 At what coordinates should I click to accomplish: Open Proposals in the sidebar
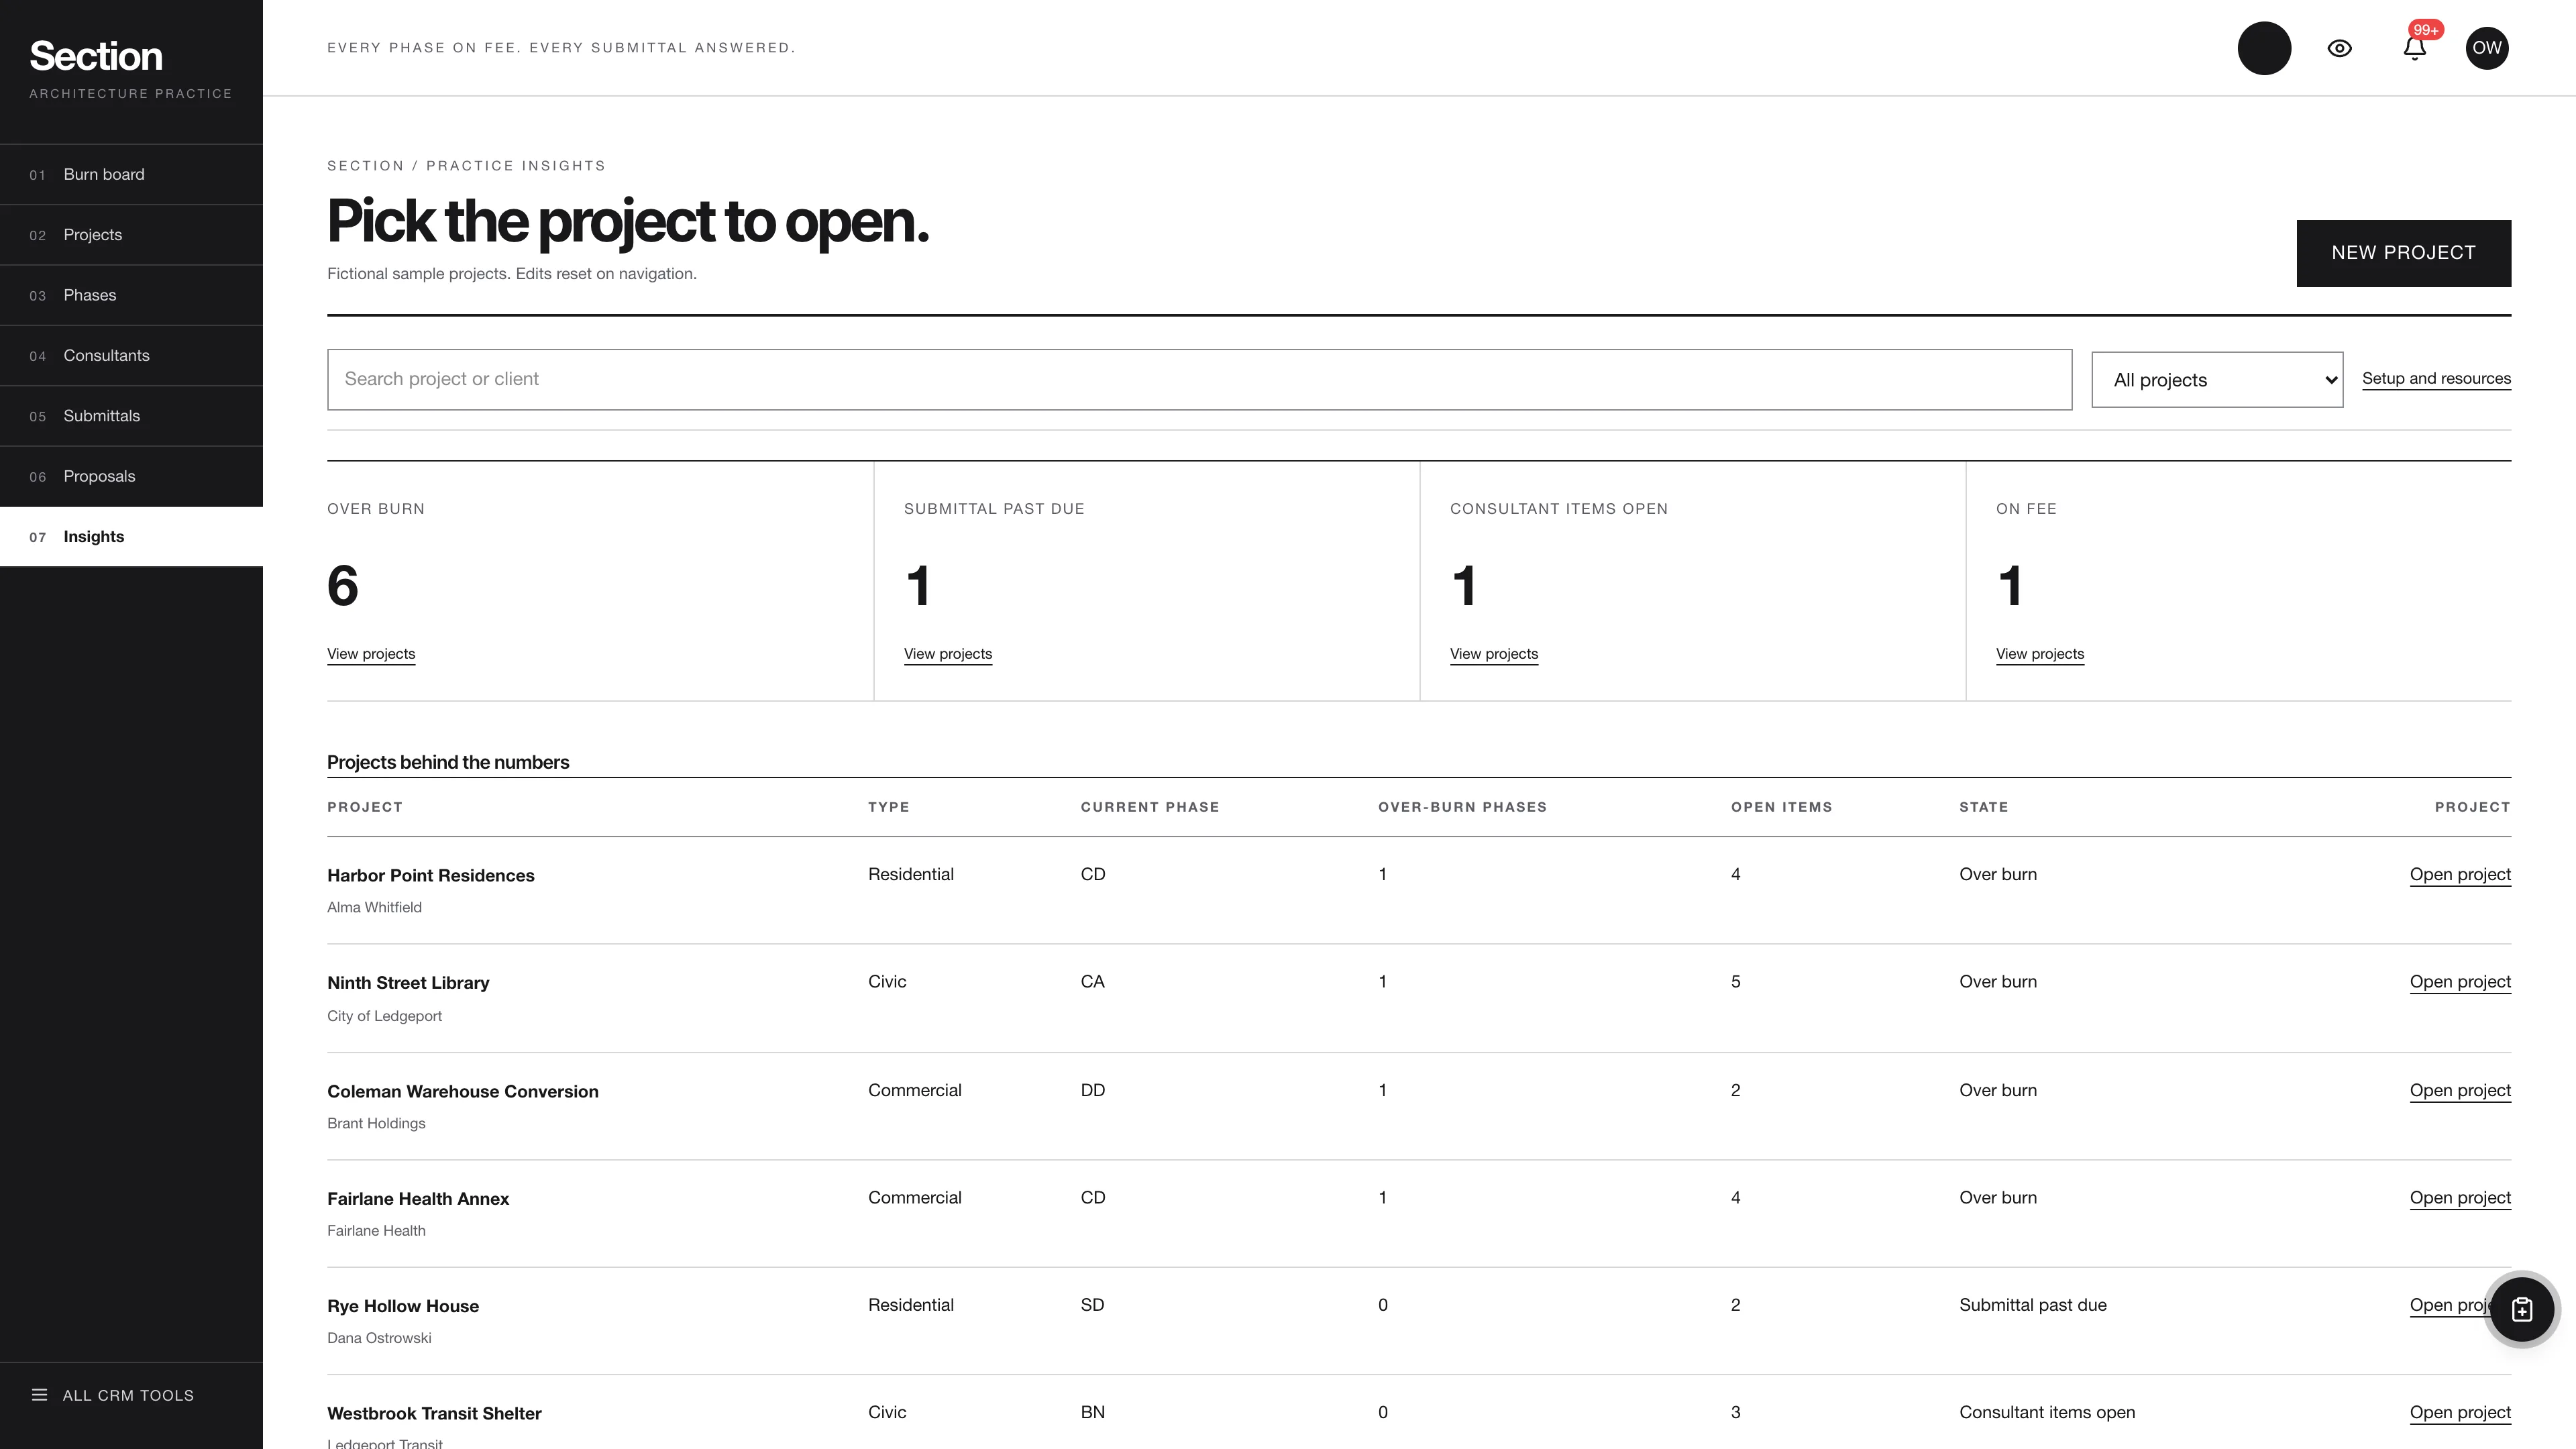(x=131, y=476)
